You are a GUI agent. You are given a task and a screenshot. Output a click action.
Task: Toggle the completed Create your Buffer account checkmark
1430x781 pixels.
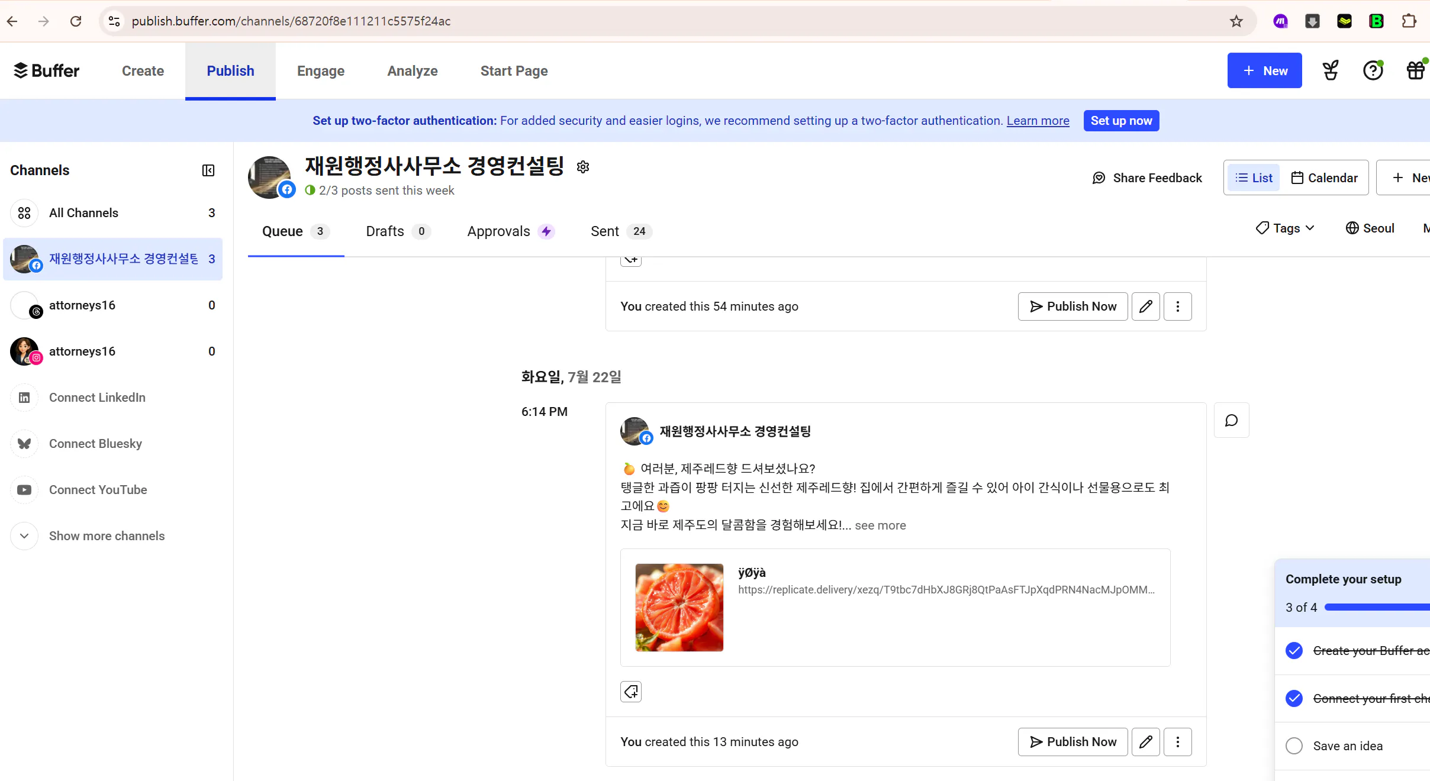pyautogui.click(x=1294, y=650)
